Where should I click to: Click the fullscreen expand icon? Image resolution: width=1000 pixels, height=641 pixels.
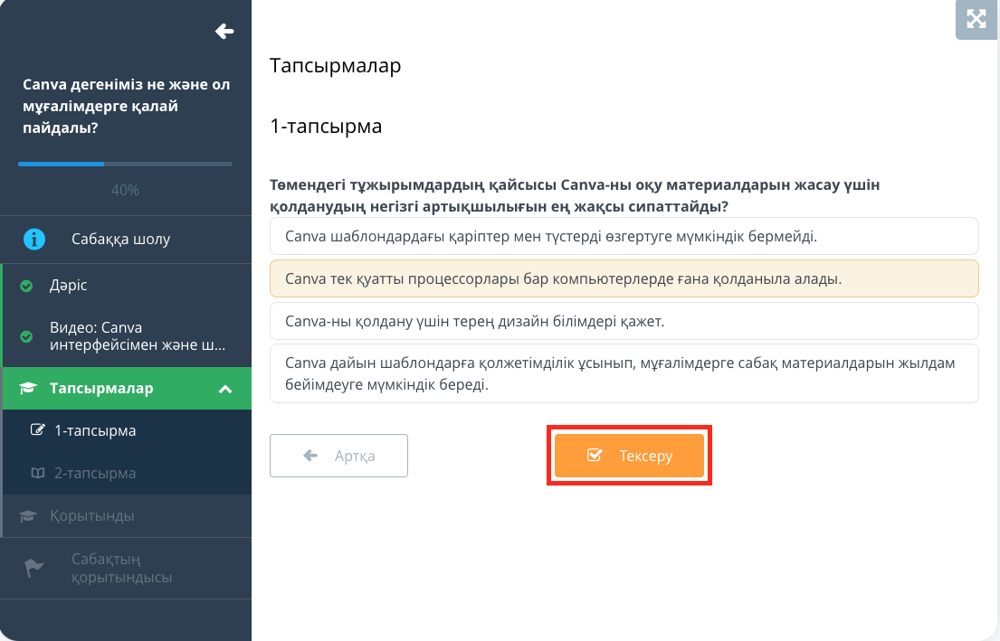coord(976,19)
